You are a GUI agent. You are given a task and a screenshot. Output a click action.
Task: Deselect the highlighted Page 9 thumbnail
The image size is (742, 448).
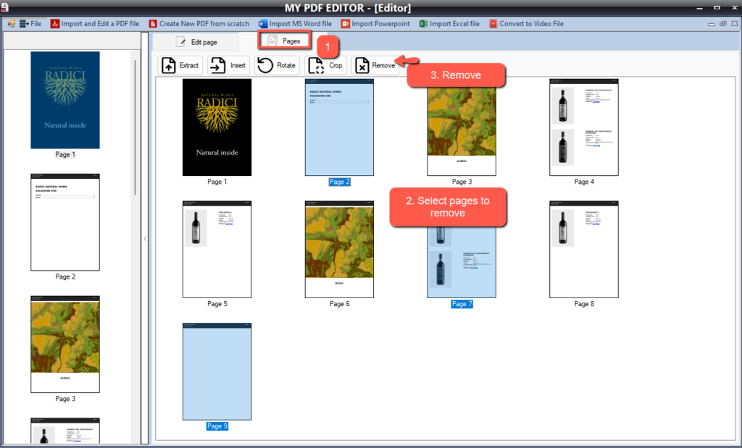[x=217, y=371]
